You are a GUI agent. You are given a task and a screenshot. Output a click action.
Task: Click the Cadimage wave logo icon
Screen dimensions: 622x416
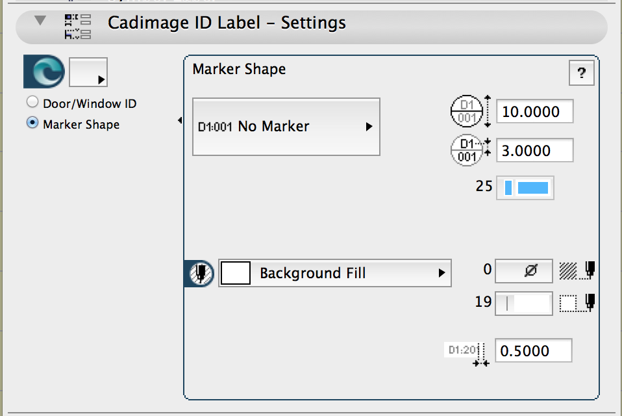pyautogui.click(x=44, y=71)
